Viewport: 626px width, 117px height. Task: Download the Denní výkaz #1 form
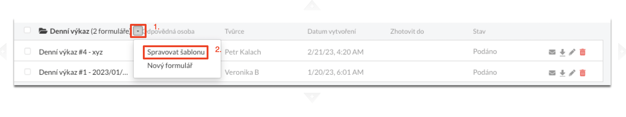[x=562, y=73]
